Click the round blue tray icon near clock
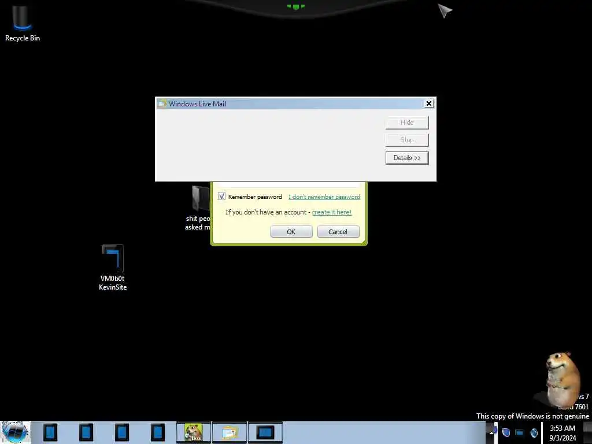 point(534,432)
